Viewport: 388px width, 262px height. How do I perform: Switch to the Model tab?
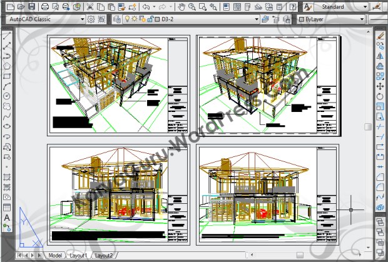pos(55,255)
